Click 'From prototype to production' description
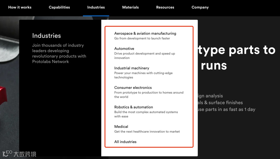Screen dimensions: 280x159 click(149, 95)
